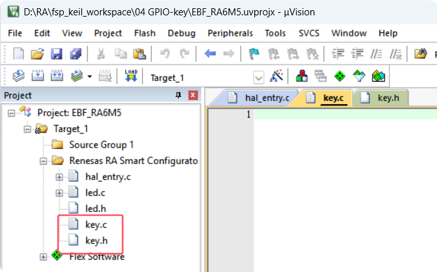Switch to the key.h editor tab
Screen dimensions: 437x272
pyautogui.click(x=379, y=98)
